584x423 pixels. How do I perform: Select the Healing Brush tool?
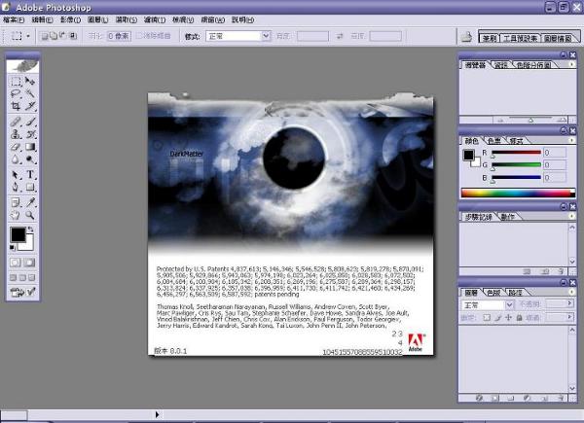(x=16, y=122)
